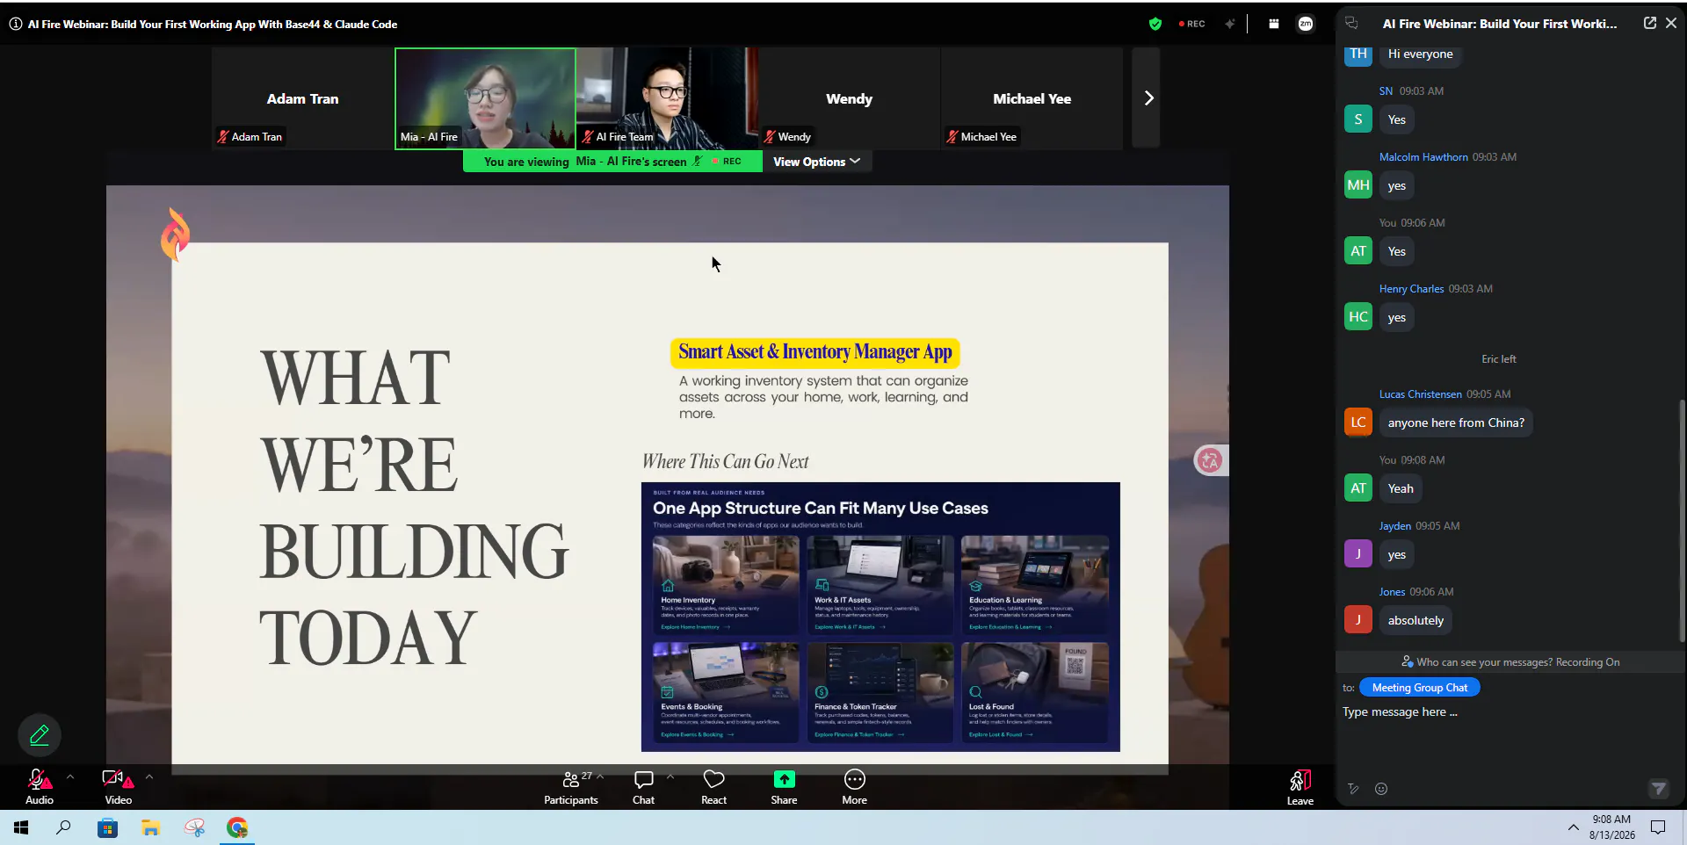The width and height of the screenshot is (1687, 845).
Task: Close the chat panel
Action: pos(1671,24)
